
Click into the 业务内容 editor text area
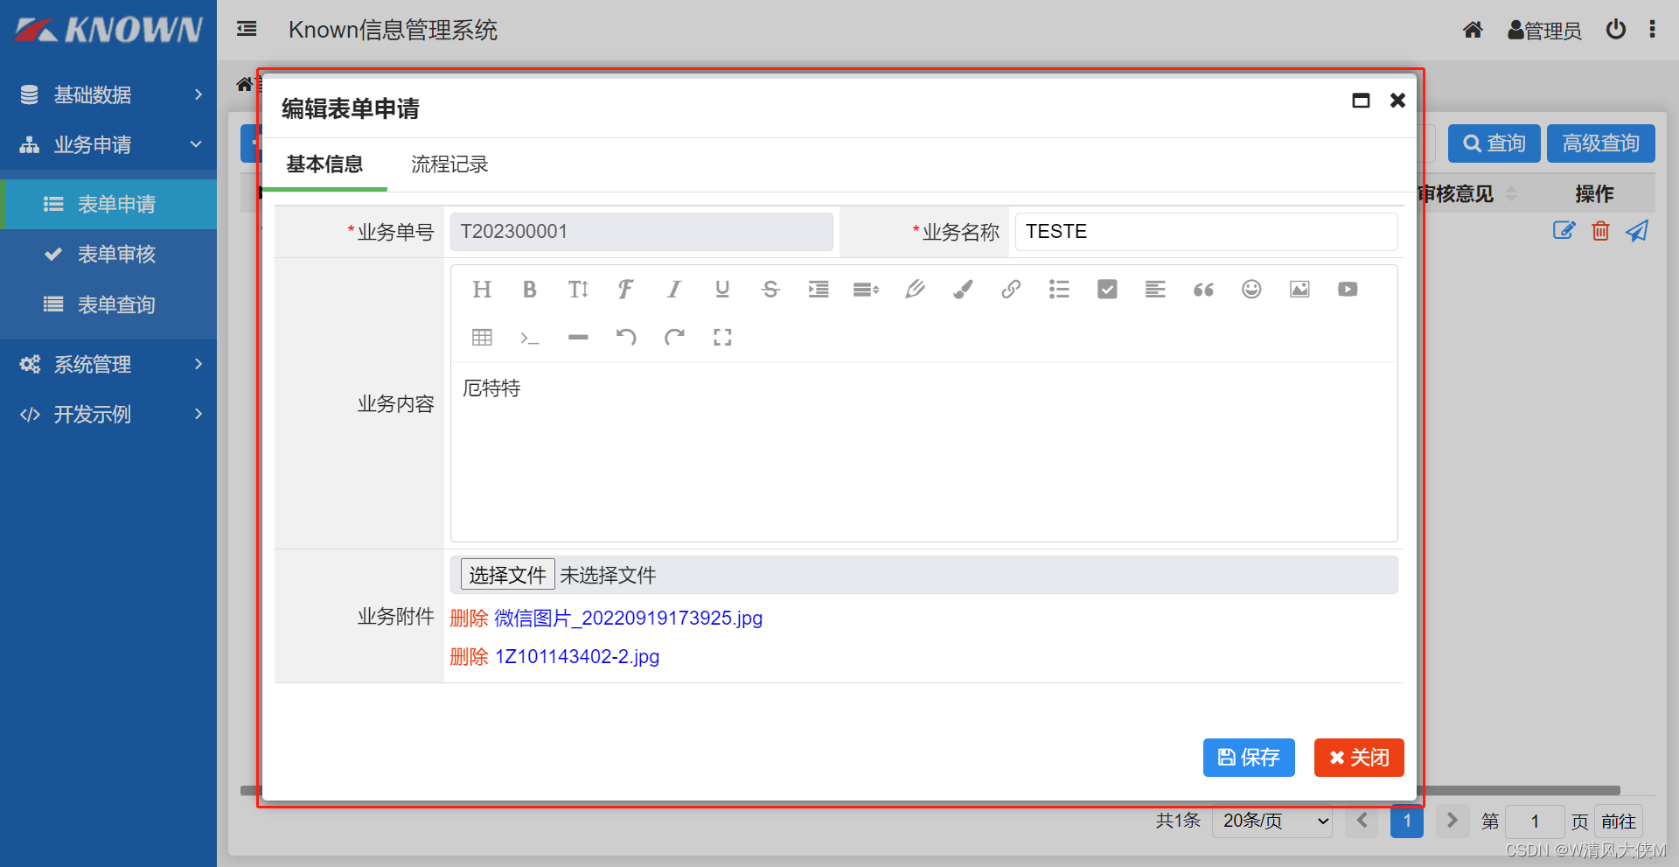[x=924, y=451]
